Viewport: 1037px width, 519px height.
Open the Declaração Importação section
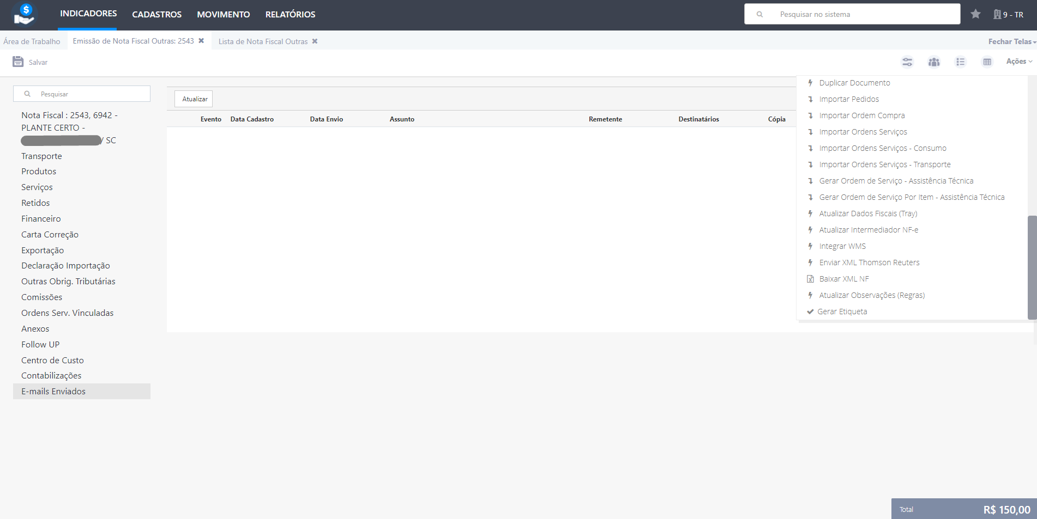(x=65, y=266)
